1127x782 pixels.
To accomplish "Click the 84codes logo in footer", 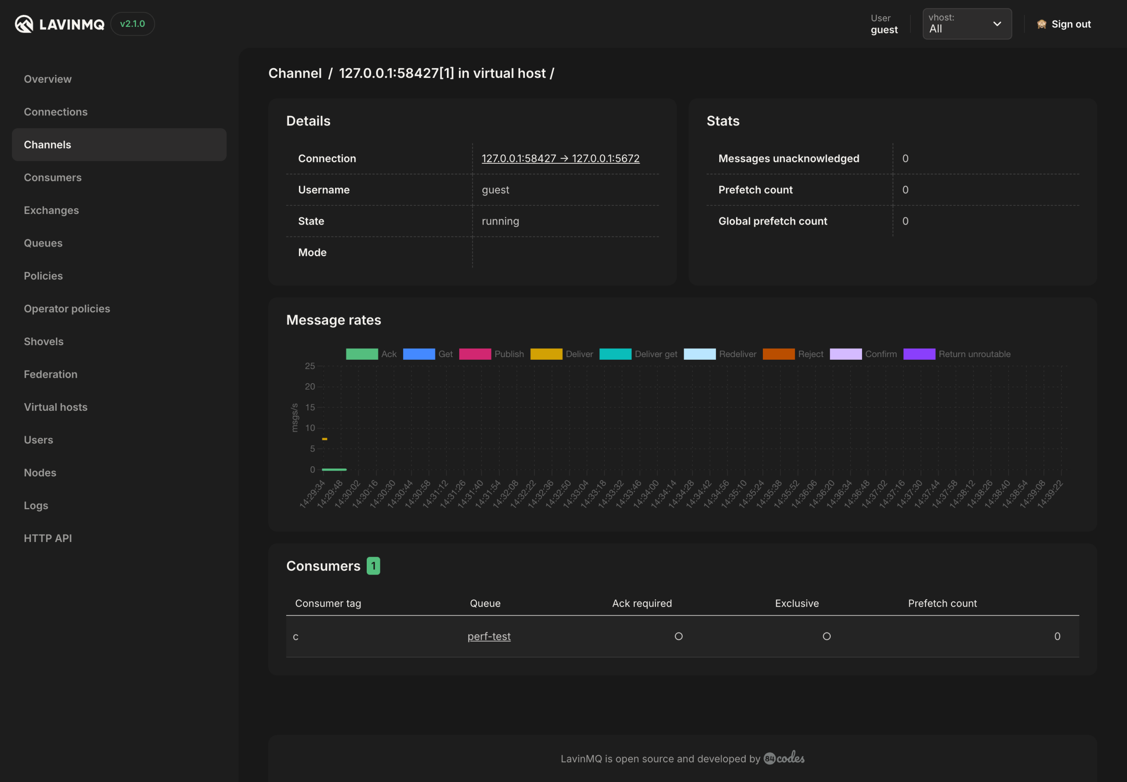I will coord(784,758).
